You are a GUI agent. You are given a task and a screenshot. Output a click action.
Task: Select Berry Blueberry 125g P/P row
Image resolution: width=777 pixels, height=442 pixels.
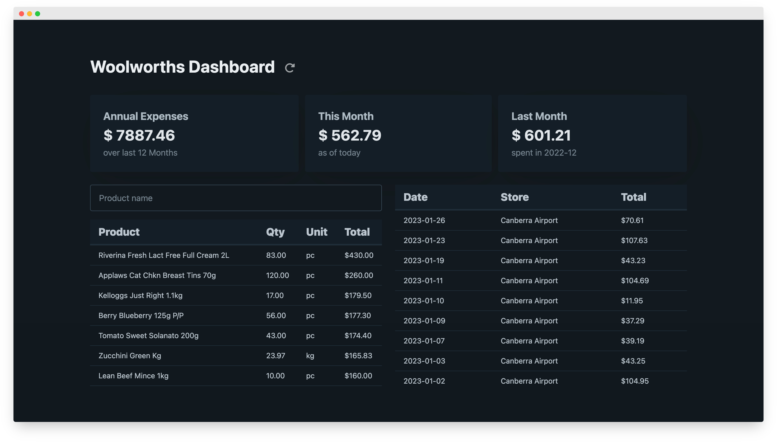coord(236,315)
